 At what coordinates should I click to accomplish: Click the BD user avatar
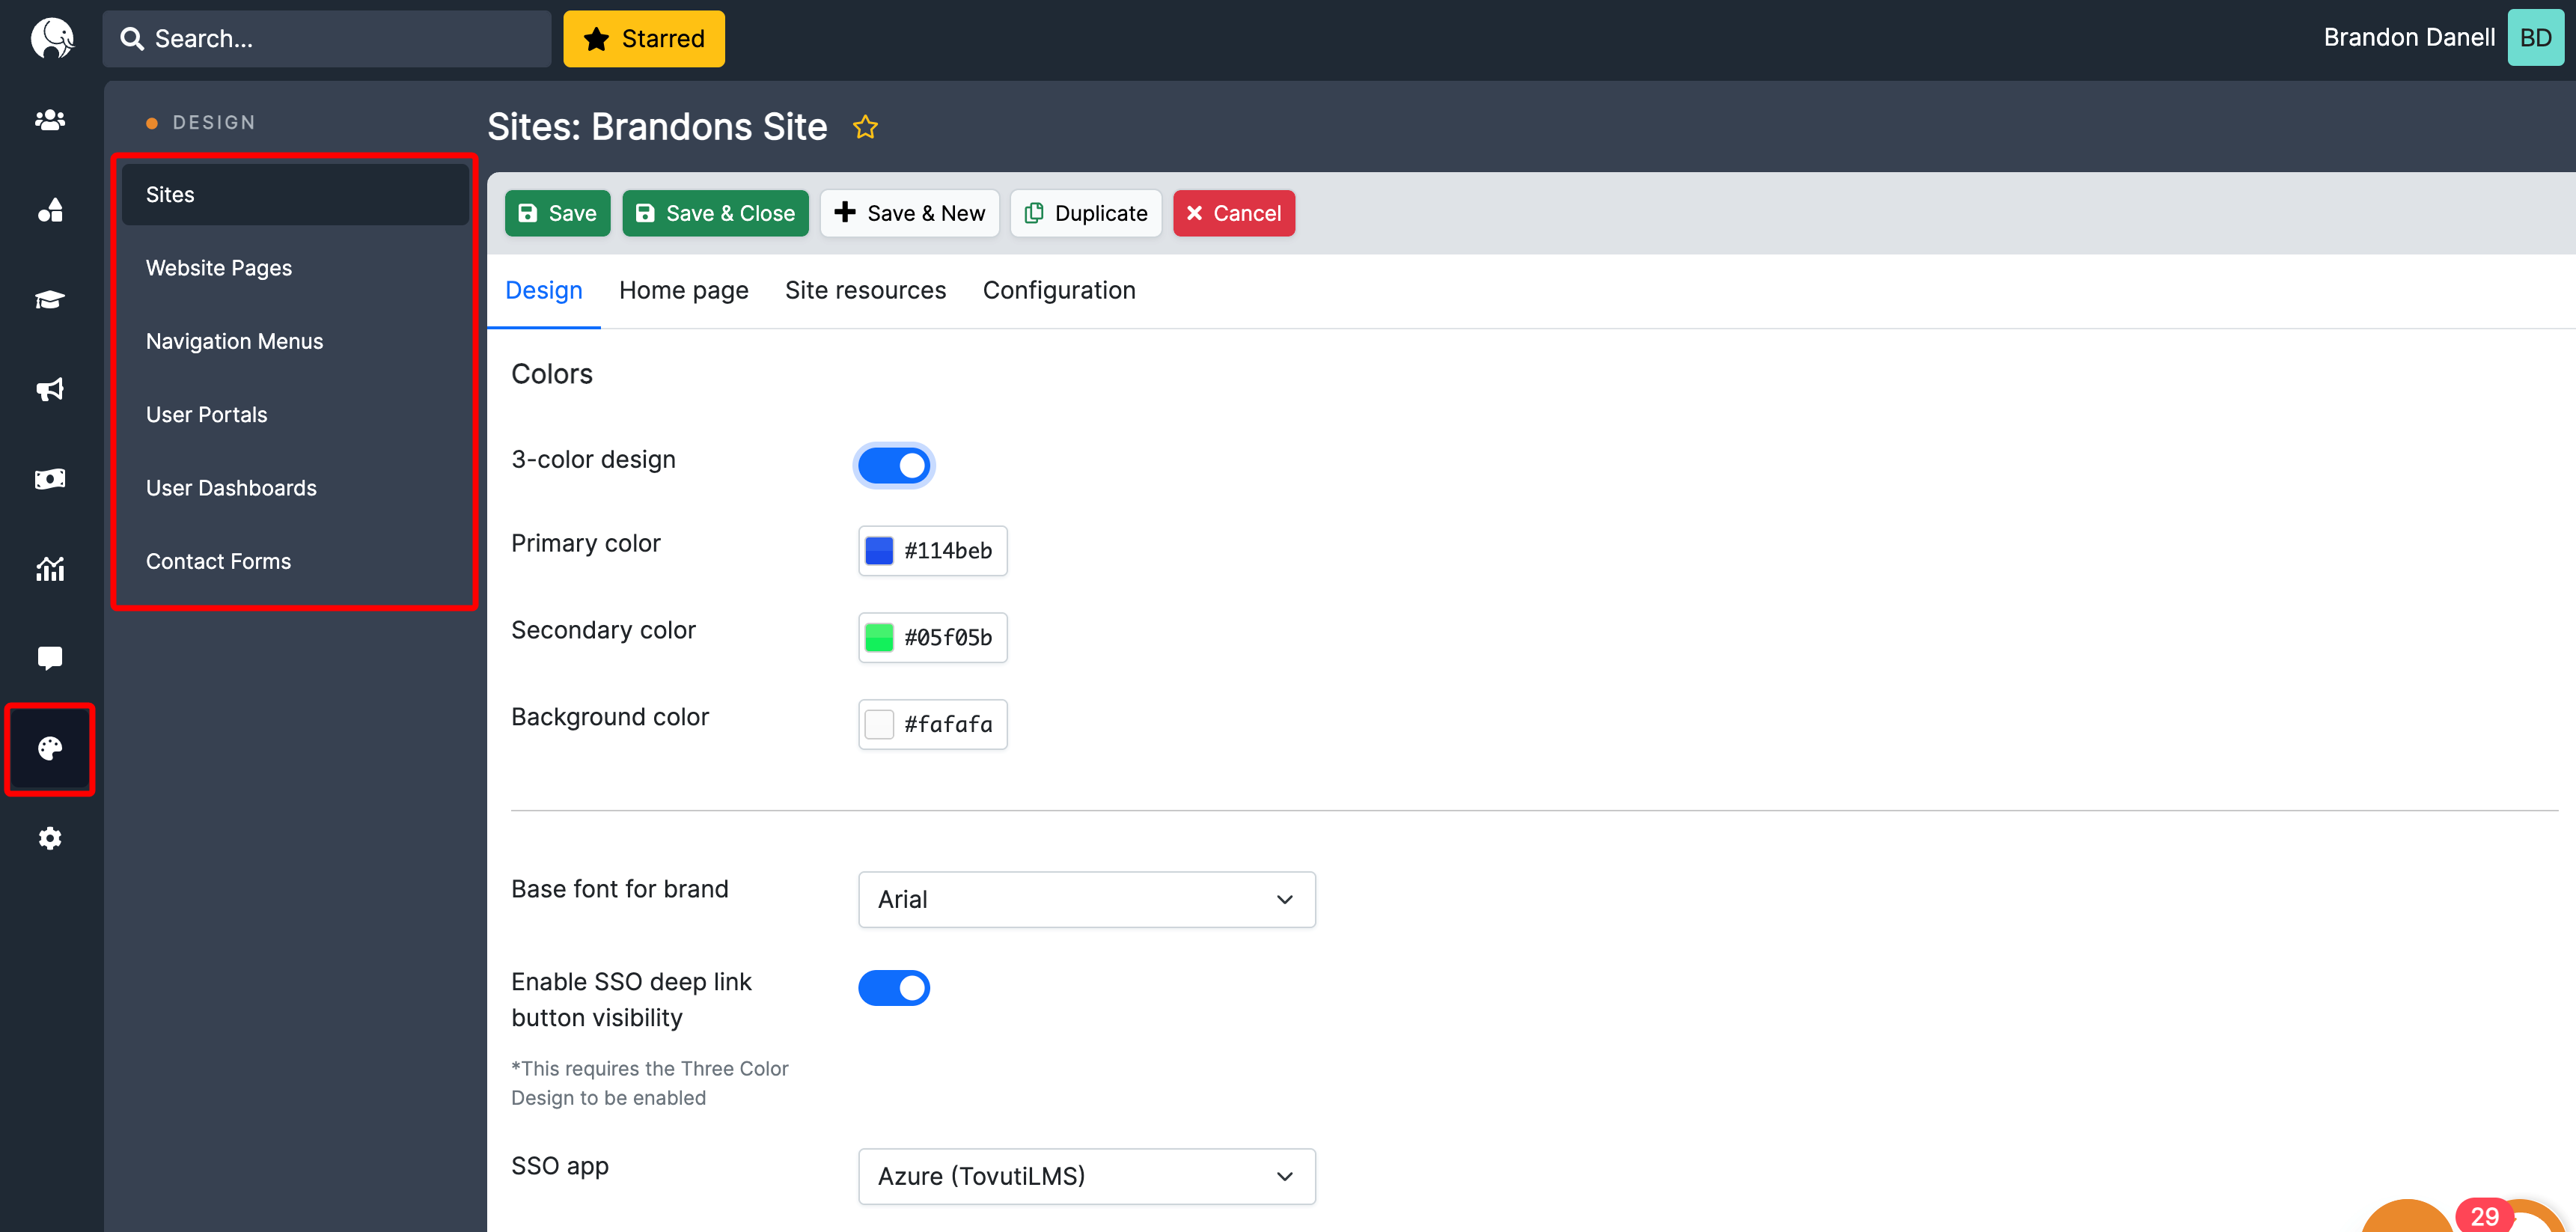coord(2535,38)
